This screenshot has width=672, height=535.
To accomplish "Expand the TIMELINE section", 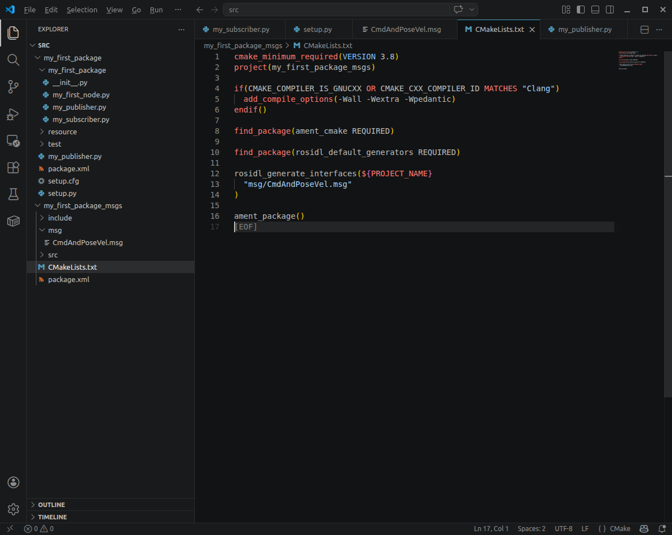I will (110, 517).
